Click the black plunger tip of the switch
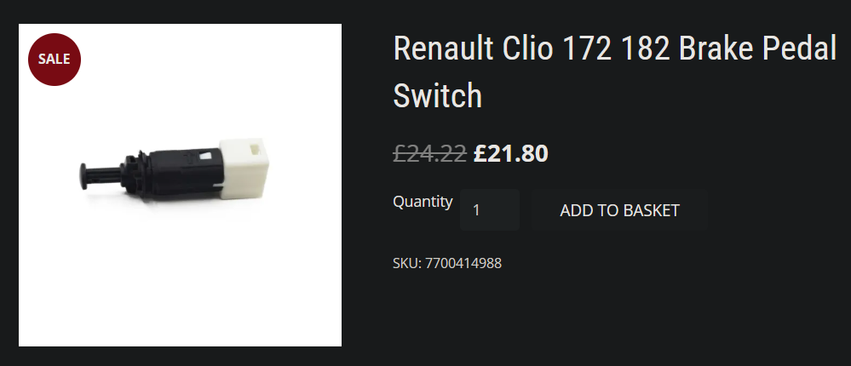Image resolution: width=851 pixels, height=366 pixels. (85, 173)
